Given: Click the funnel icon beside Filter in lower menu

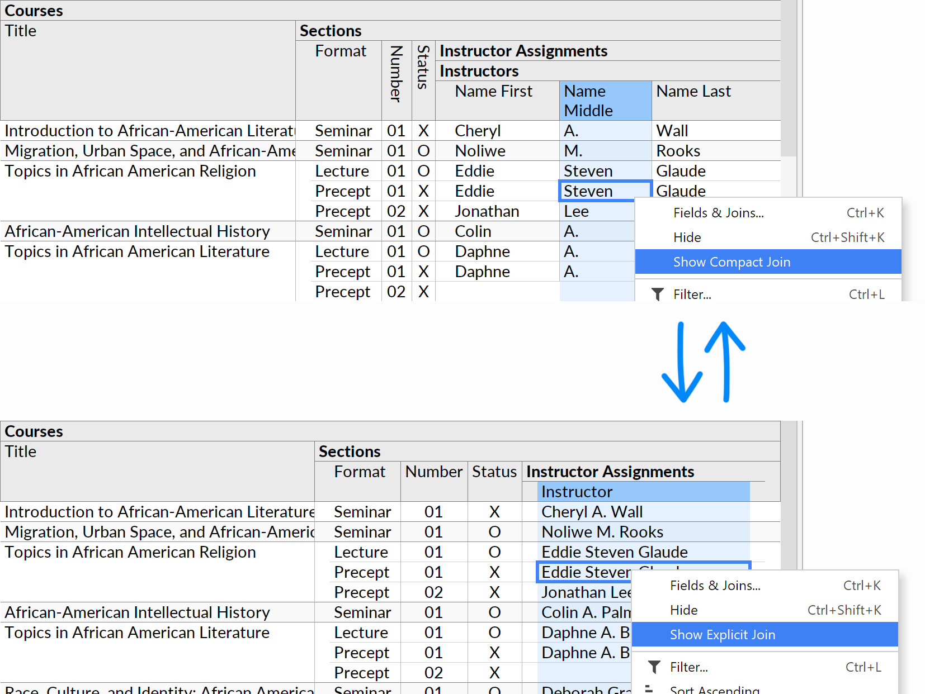Looking at the screenshot, I should [654, 667].
